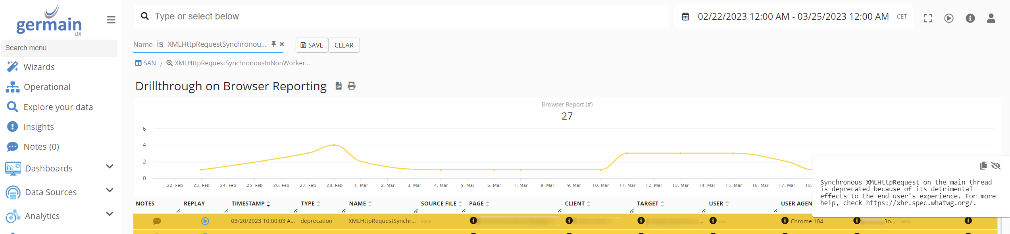Hide the message popup with eye icon
Screen dimensions: 1010x234
(x=996, y=166)
